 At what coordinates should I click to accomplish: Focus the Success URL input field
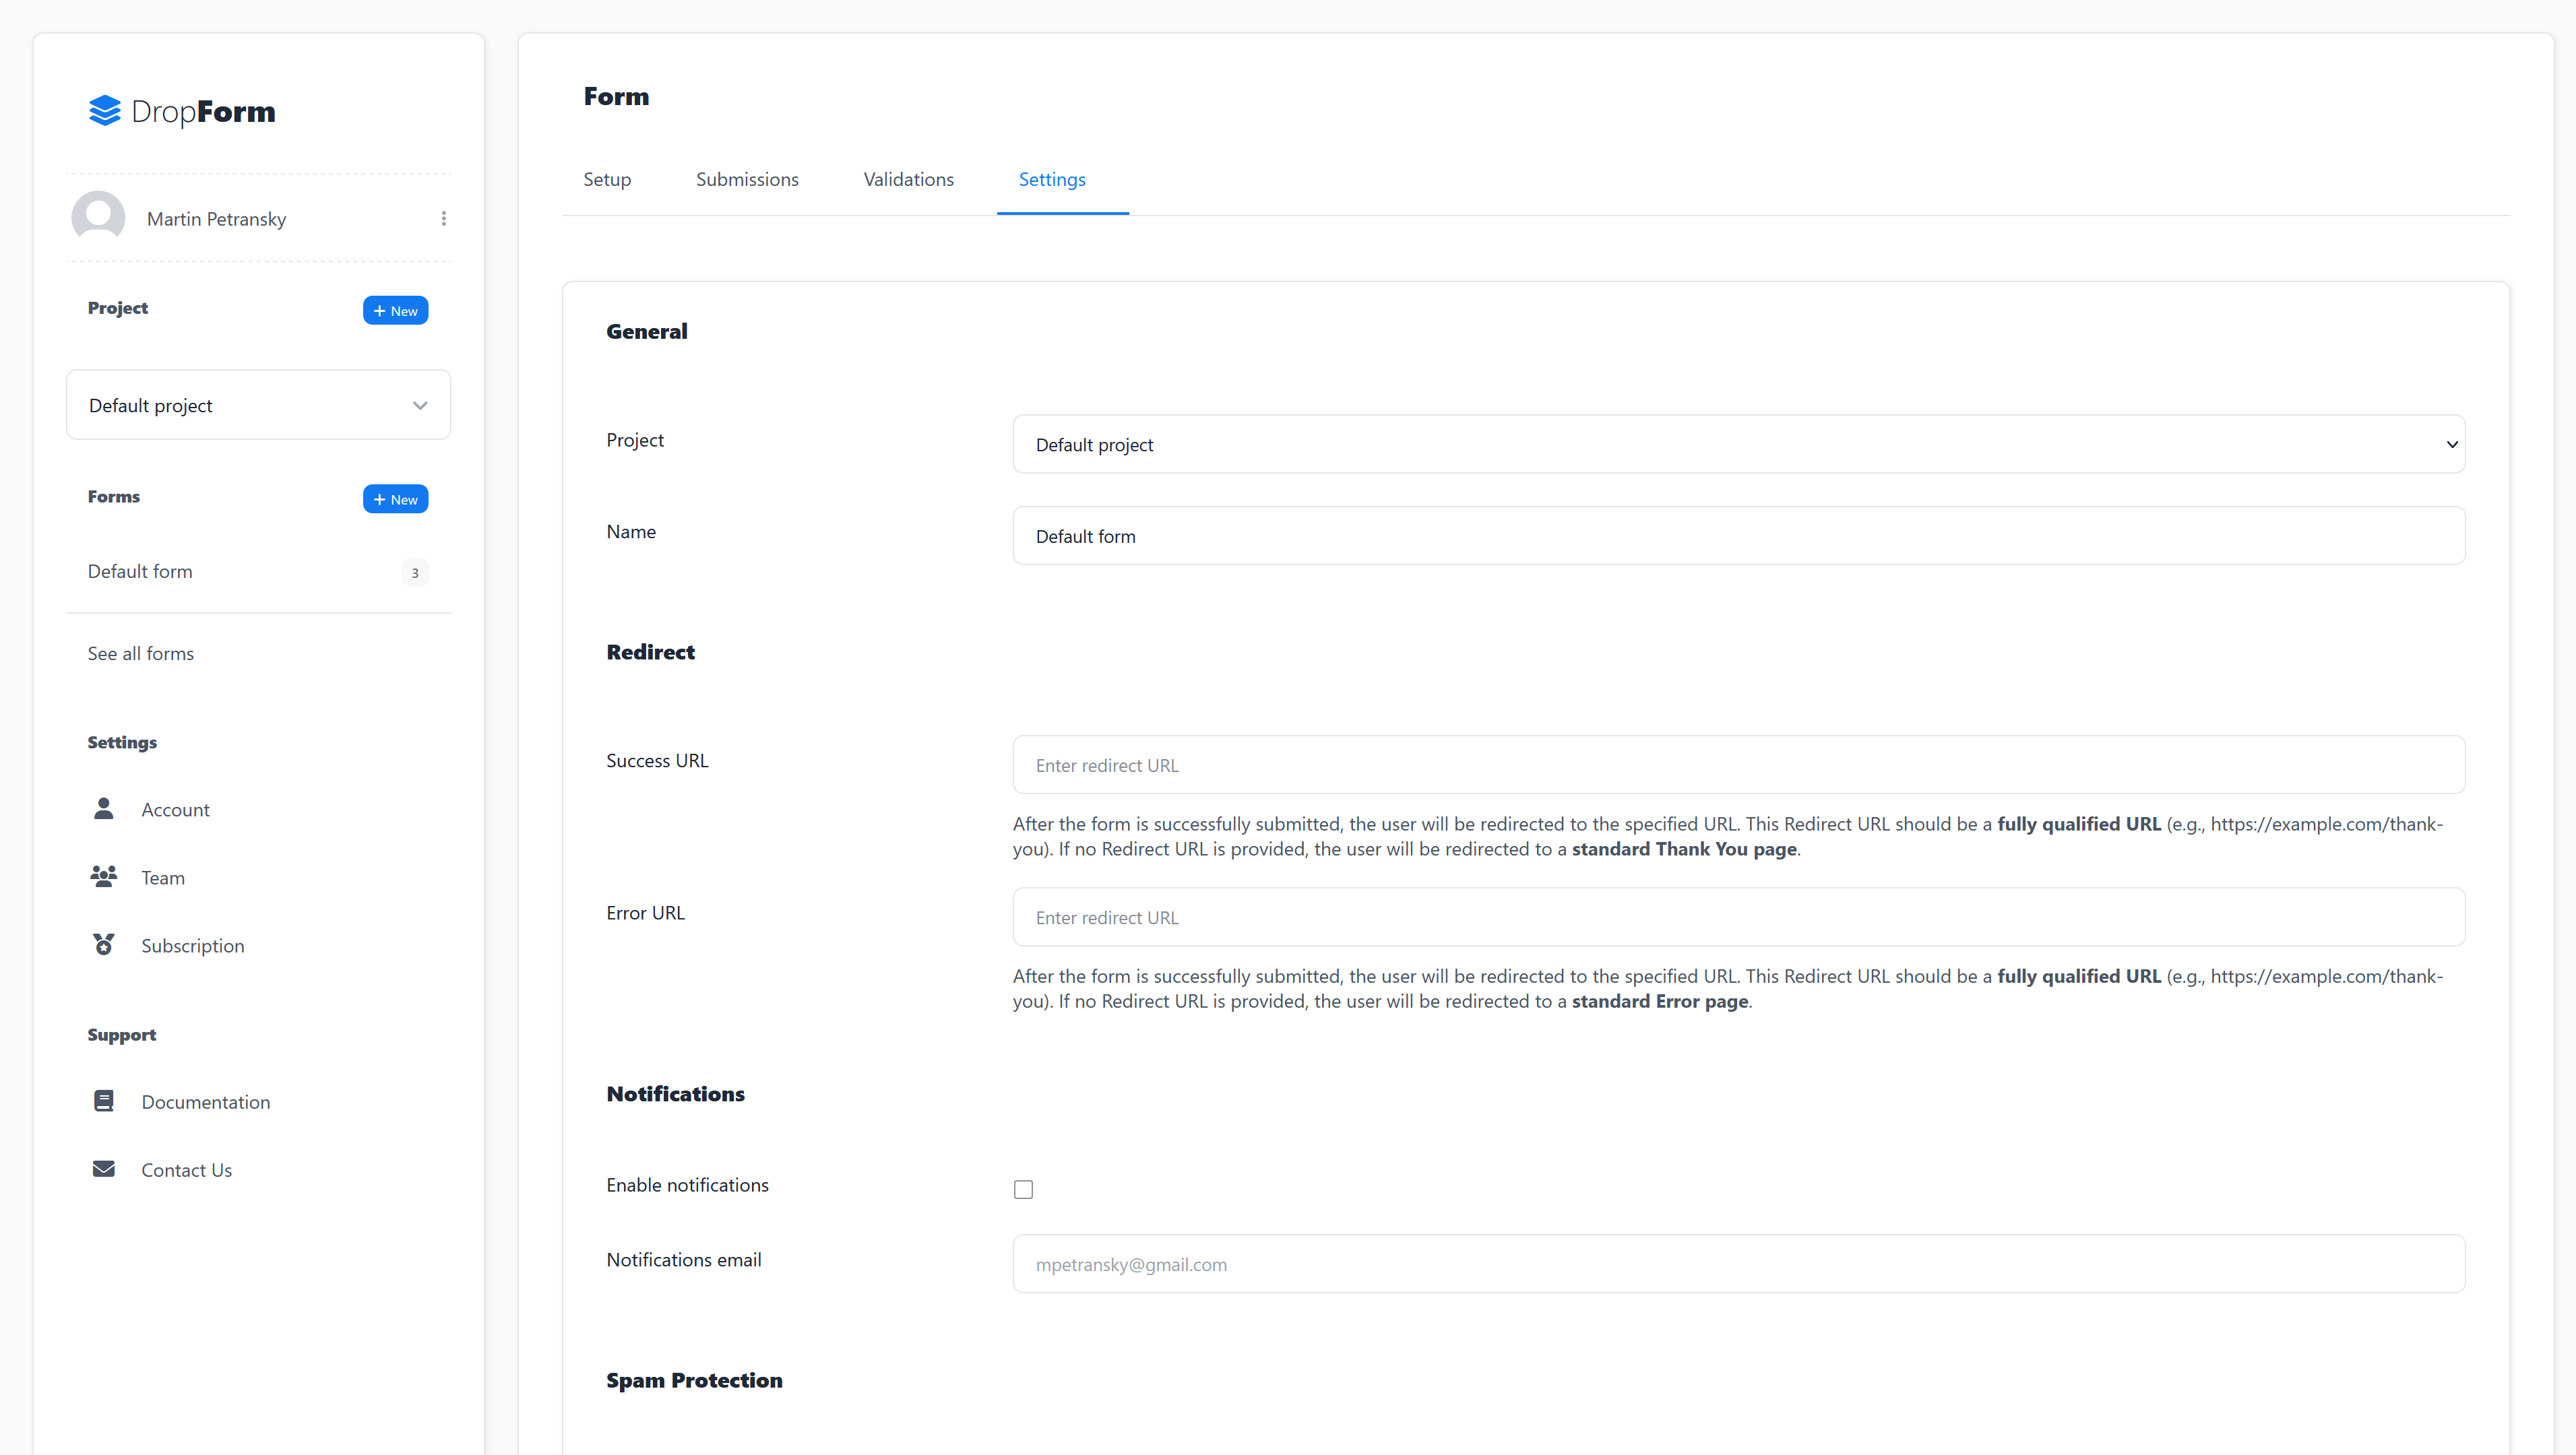pos(1738,765)
